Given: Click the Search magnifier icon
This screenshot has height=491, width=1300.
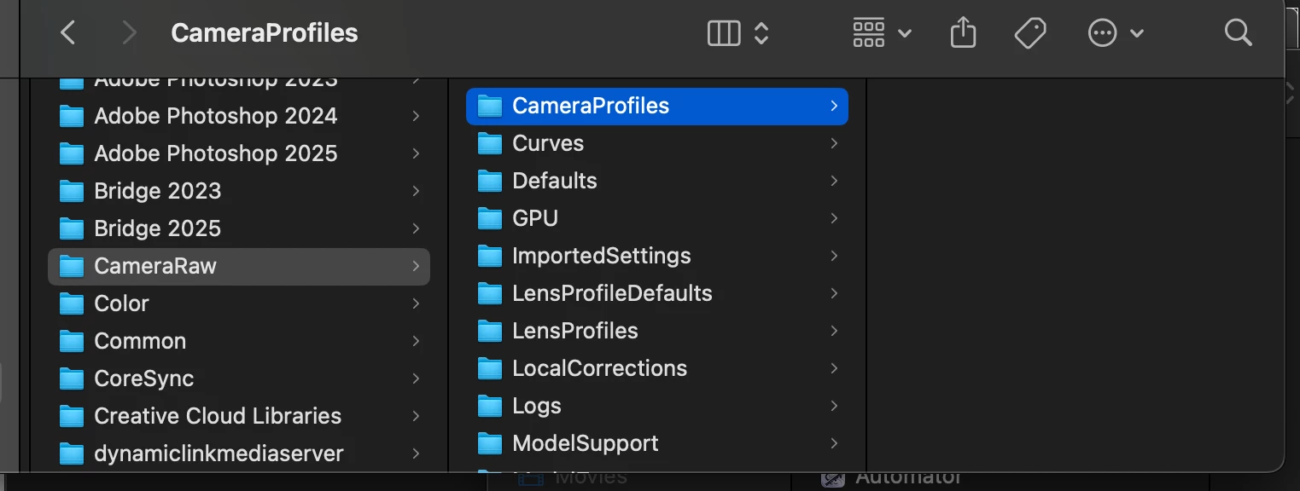Looking at the screenshot, I should (x=1237, y=33).
